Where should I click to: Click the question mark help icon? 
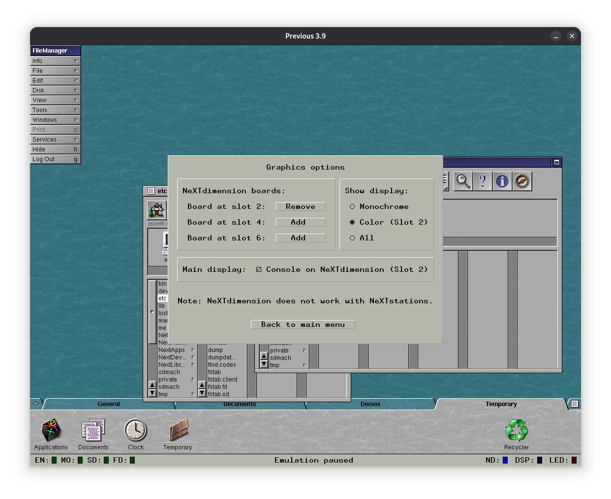(483, 181)
